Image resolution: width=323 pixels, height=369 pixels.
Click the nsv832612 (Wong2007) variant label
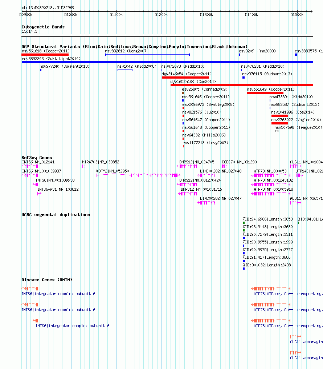(x=127, y=51)
